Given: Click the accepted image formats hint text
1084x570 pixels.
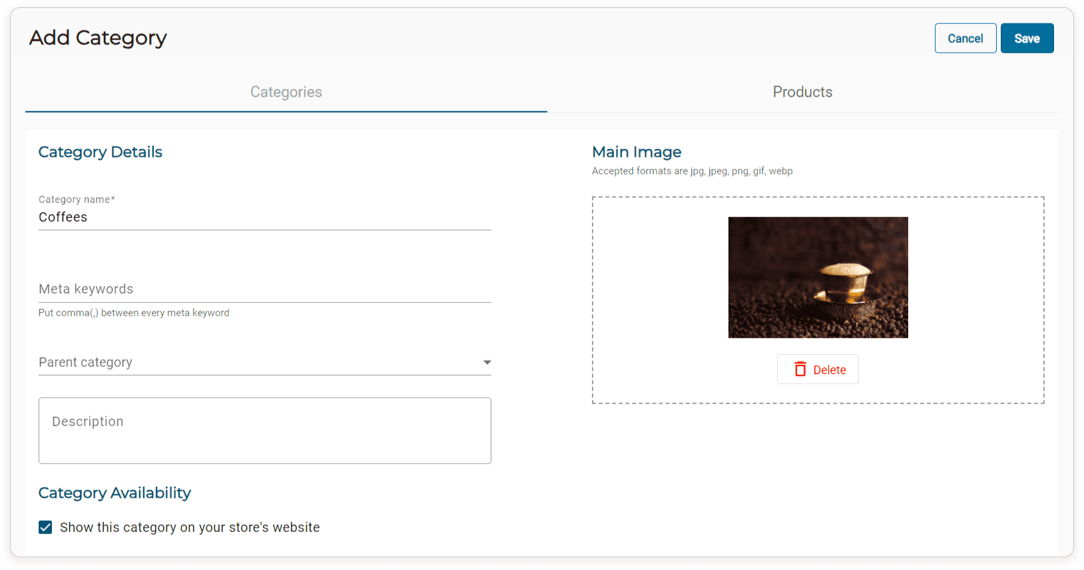Looking at the screenshot, I should pos(692,171).
